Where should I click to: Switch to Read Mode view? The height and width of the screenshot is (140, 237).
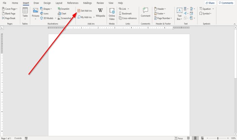click(188, 138)
